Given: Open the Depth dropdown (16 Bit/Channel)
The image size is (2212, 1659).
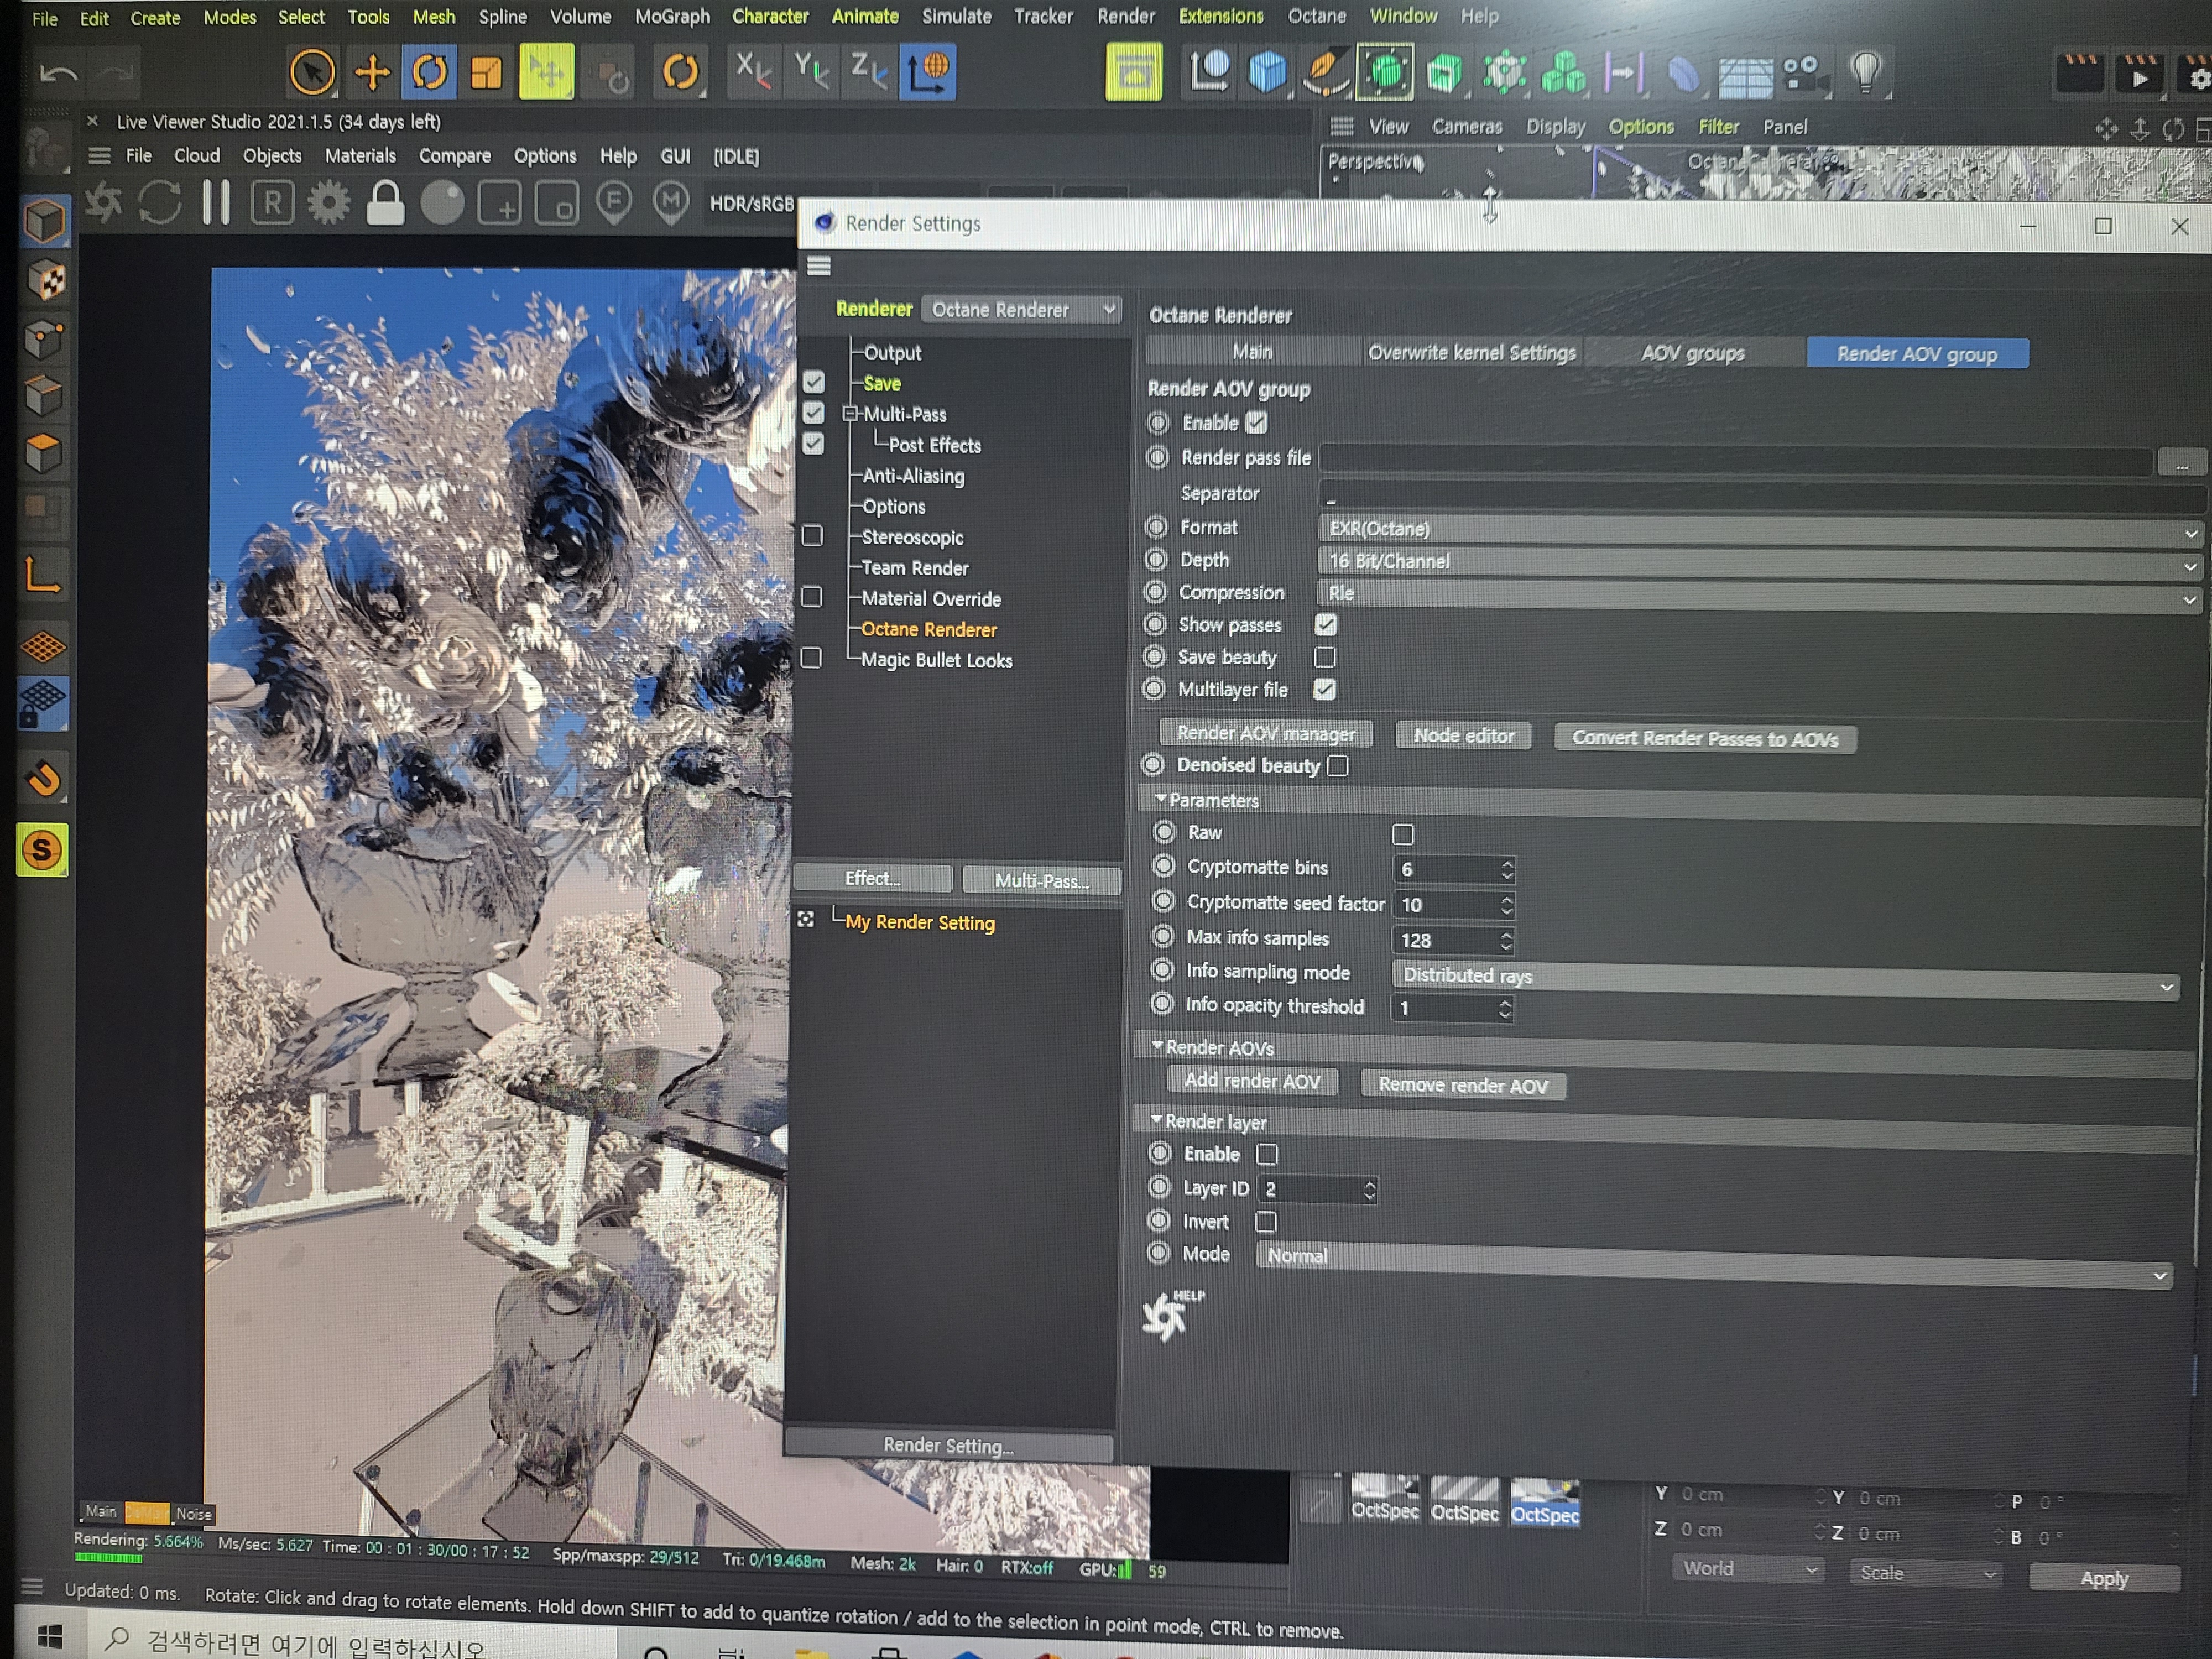Looking at the screenshot, I should click(1761, 563).
